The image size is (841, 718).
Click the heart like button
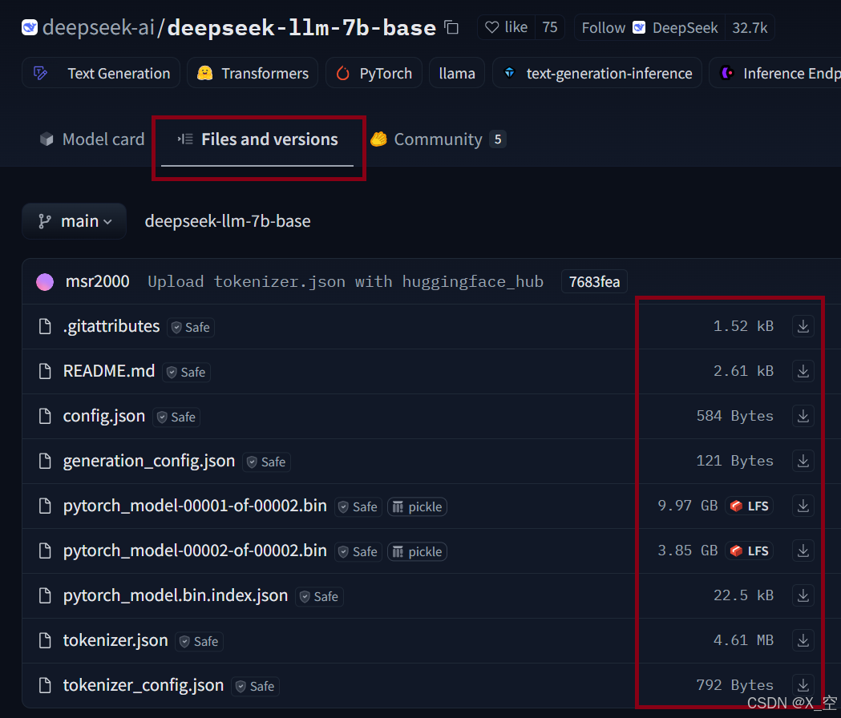click(507, 27)
